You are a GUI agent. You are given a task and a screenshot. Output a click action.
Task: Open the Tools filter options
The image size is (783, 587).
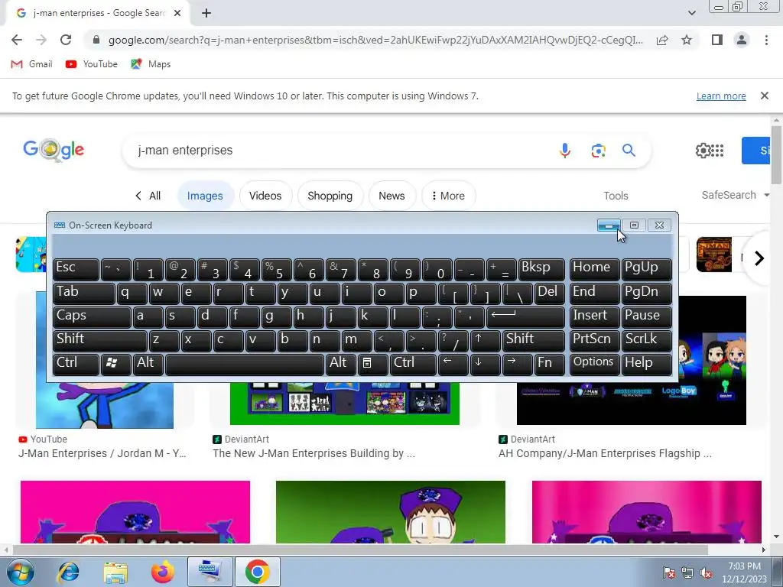(616, 196)
